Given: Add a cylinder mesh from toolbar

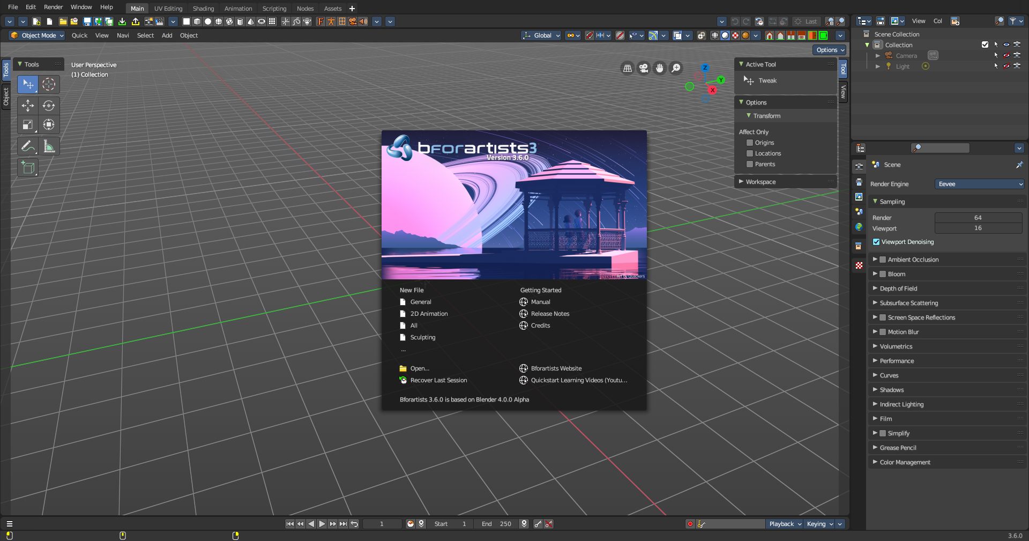Looking at the screenshot, I should [x=240, y=21].
